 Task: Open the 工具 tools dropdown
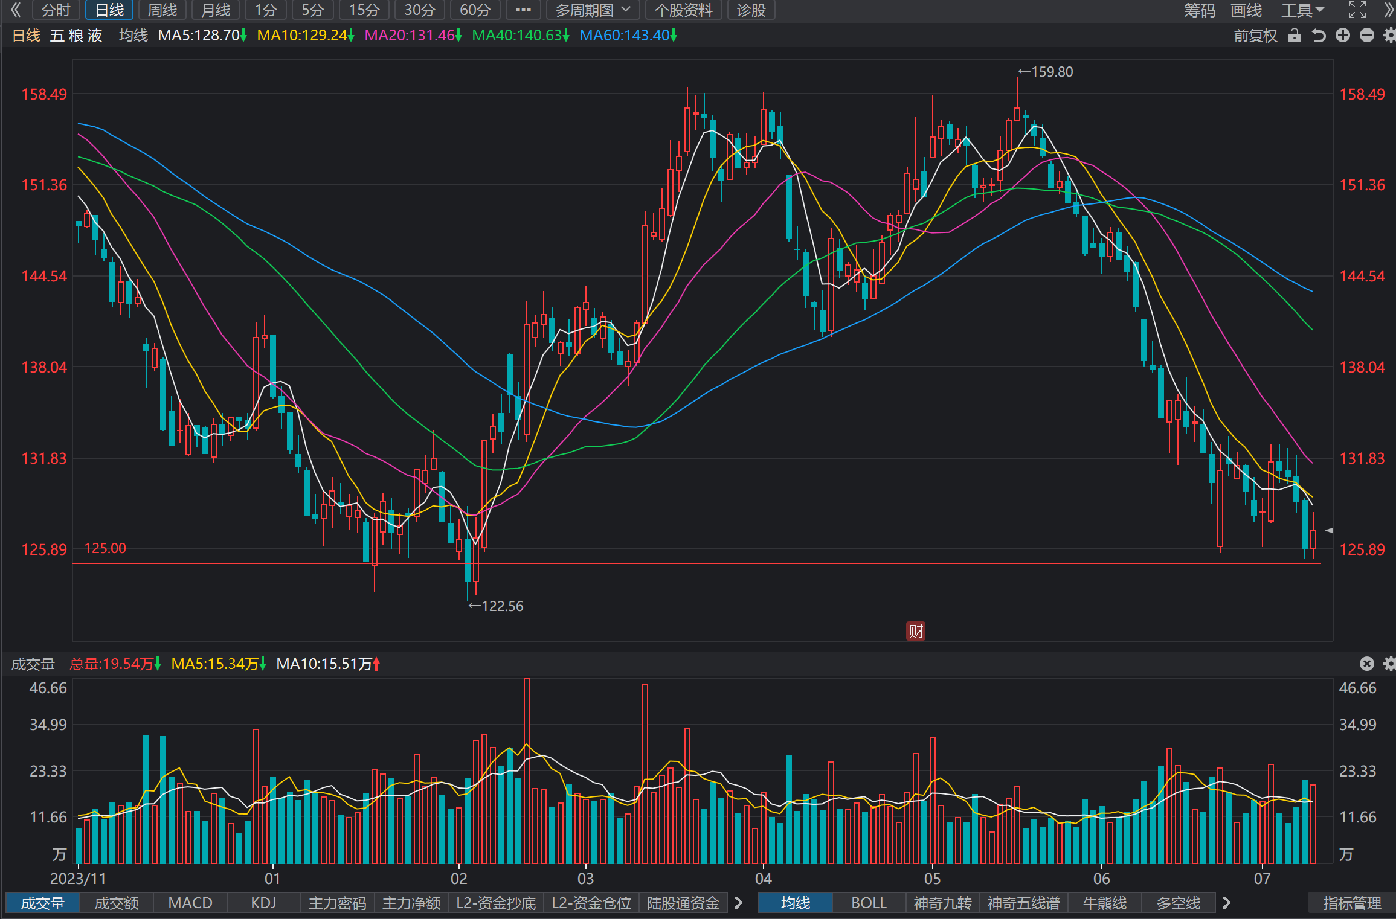point(1302,10)
